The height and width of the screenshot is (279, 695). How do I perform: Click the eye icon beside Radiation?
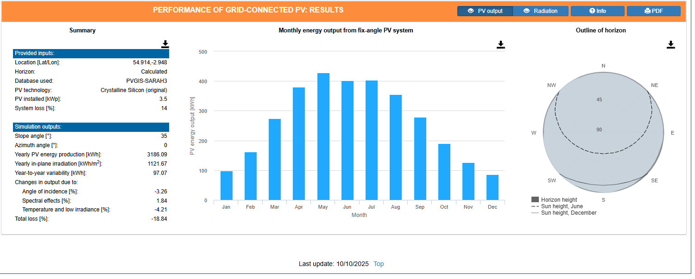pos(526,11)
